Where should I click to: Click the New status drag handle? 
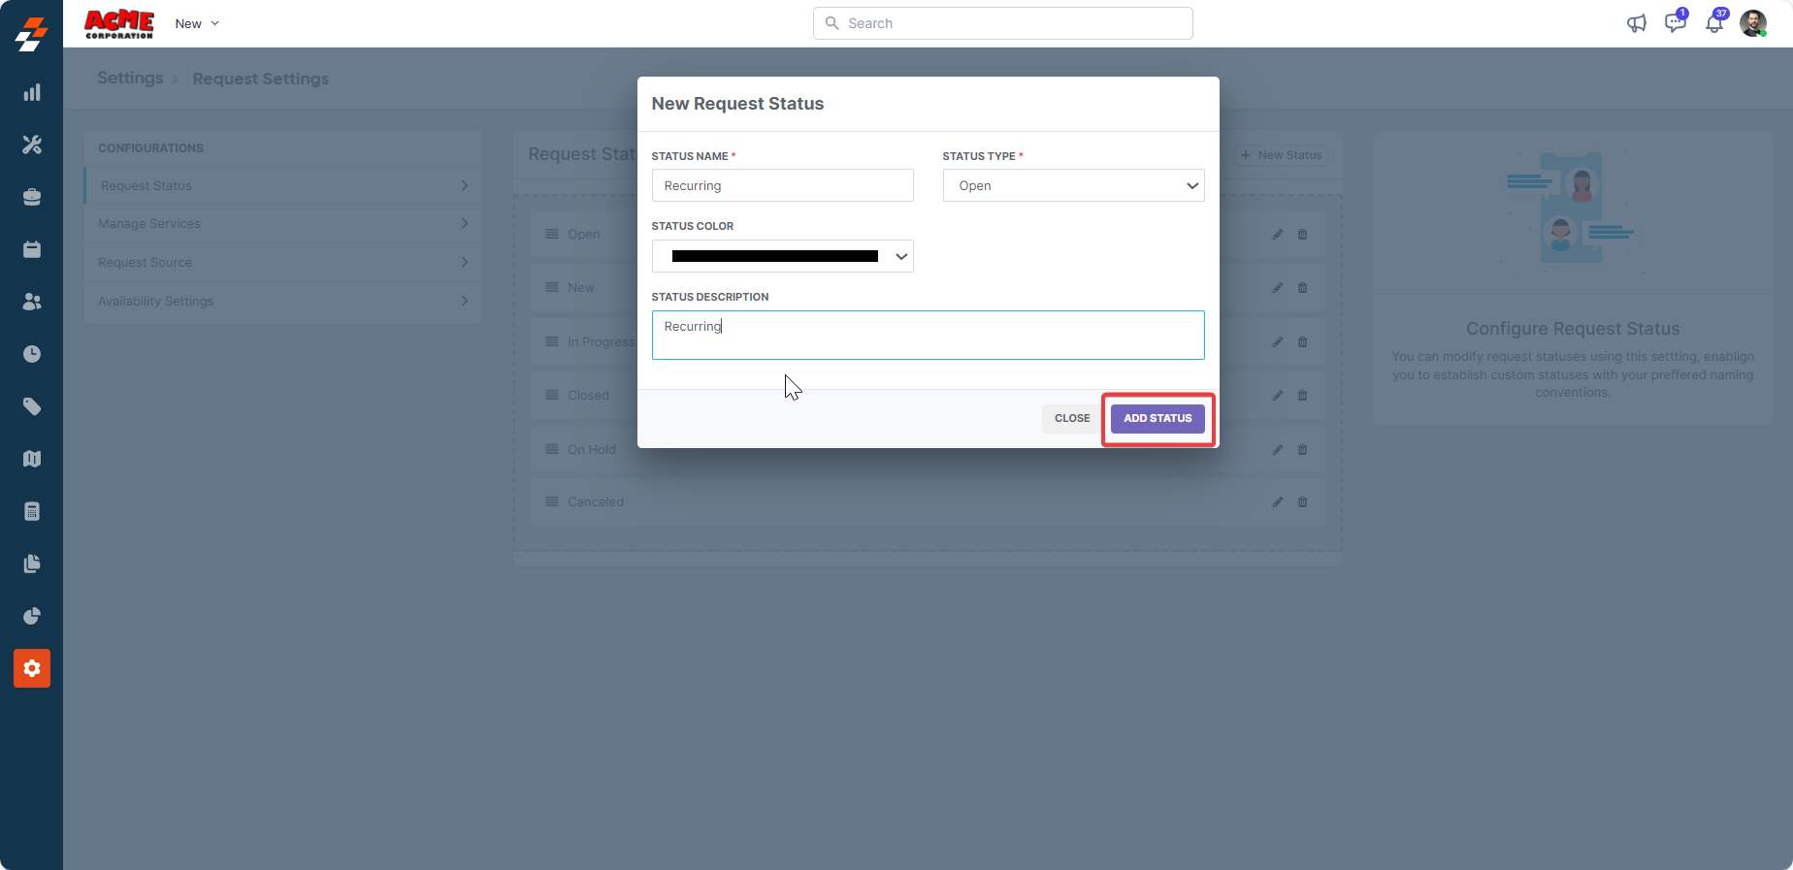(552, 287)
